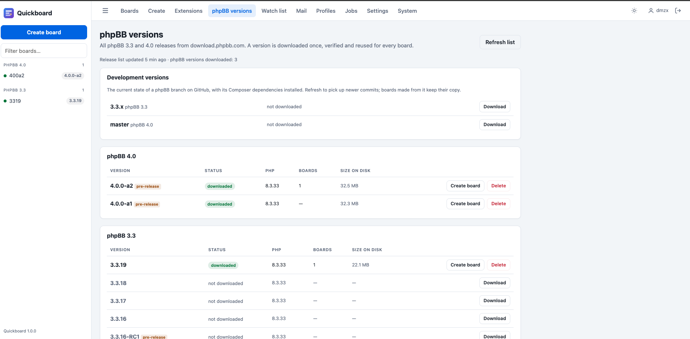Delete the 3.3.19 version
690x339 pixels.
pos(499,265)
